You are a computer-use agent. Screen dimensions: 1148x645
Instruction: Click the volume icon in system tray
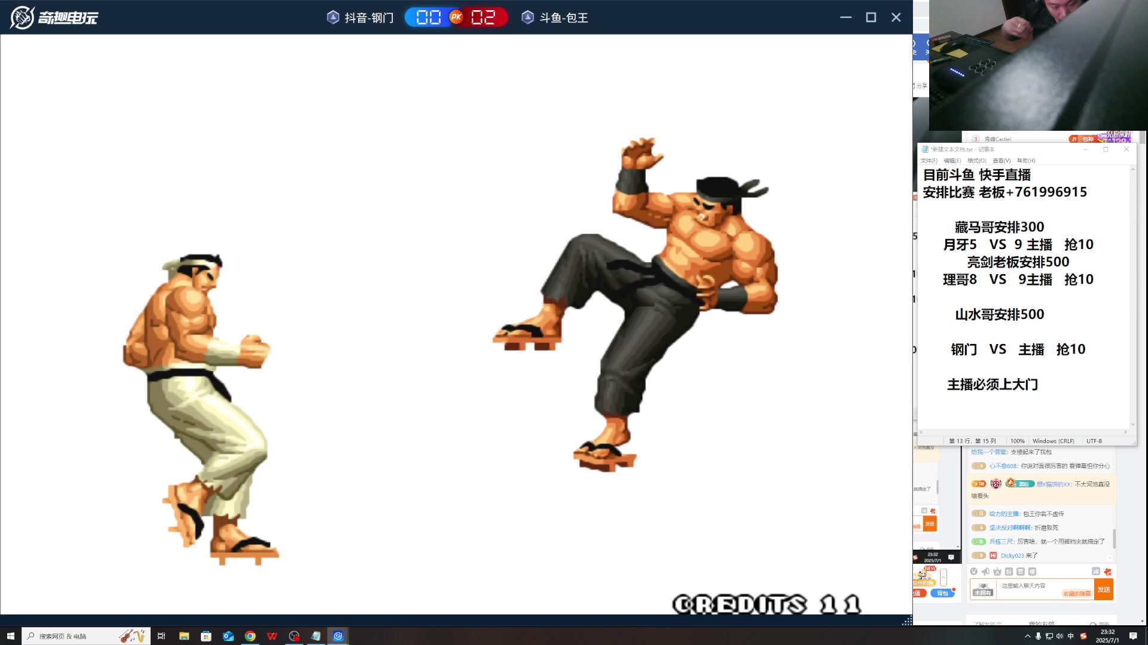click(1060, 636)
